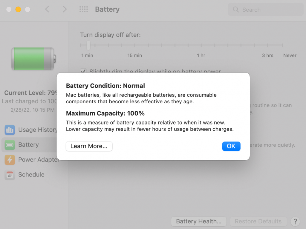
Task: Click the show-all grid icon
Action: click(x=84, y=10)
